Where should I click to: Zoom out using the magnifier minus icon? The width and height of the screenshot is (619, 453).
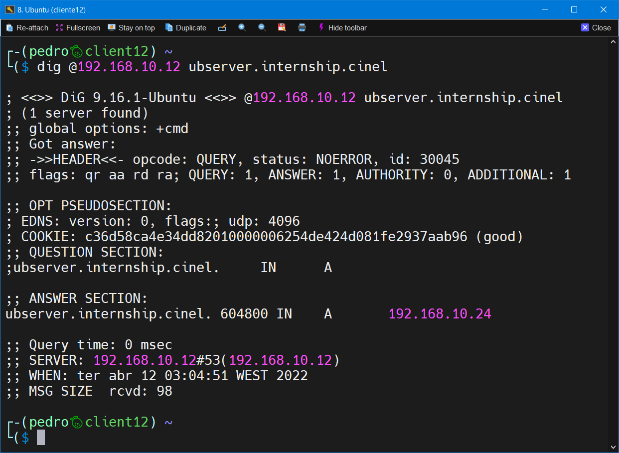(262, 28)
